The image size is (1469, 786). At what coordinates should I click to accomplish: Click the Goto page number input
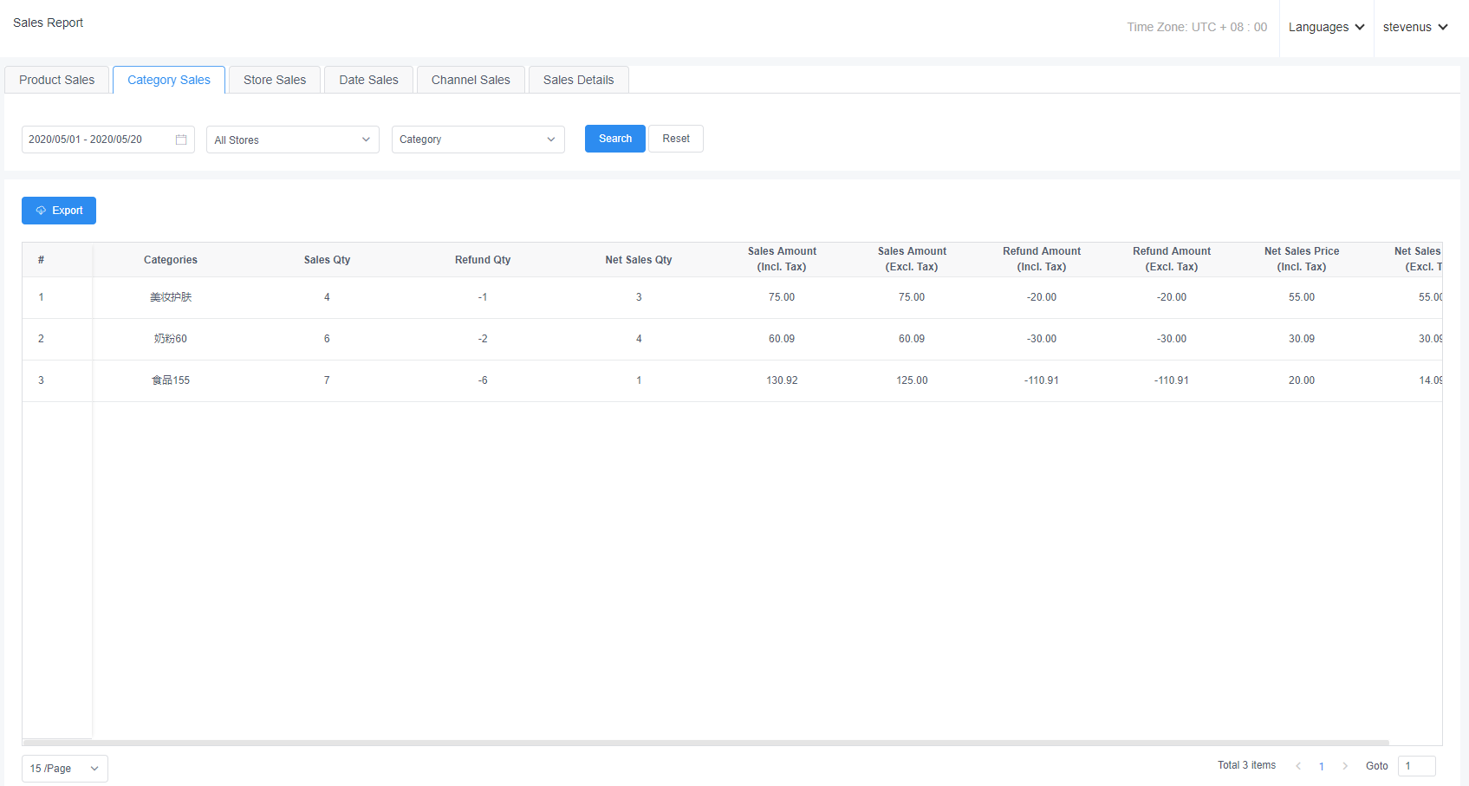pos(1416,766)
